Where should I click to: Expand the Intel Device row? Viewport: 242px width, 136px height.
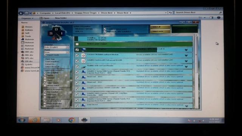point(186,106)
